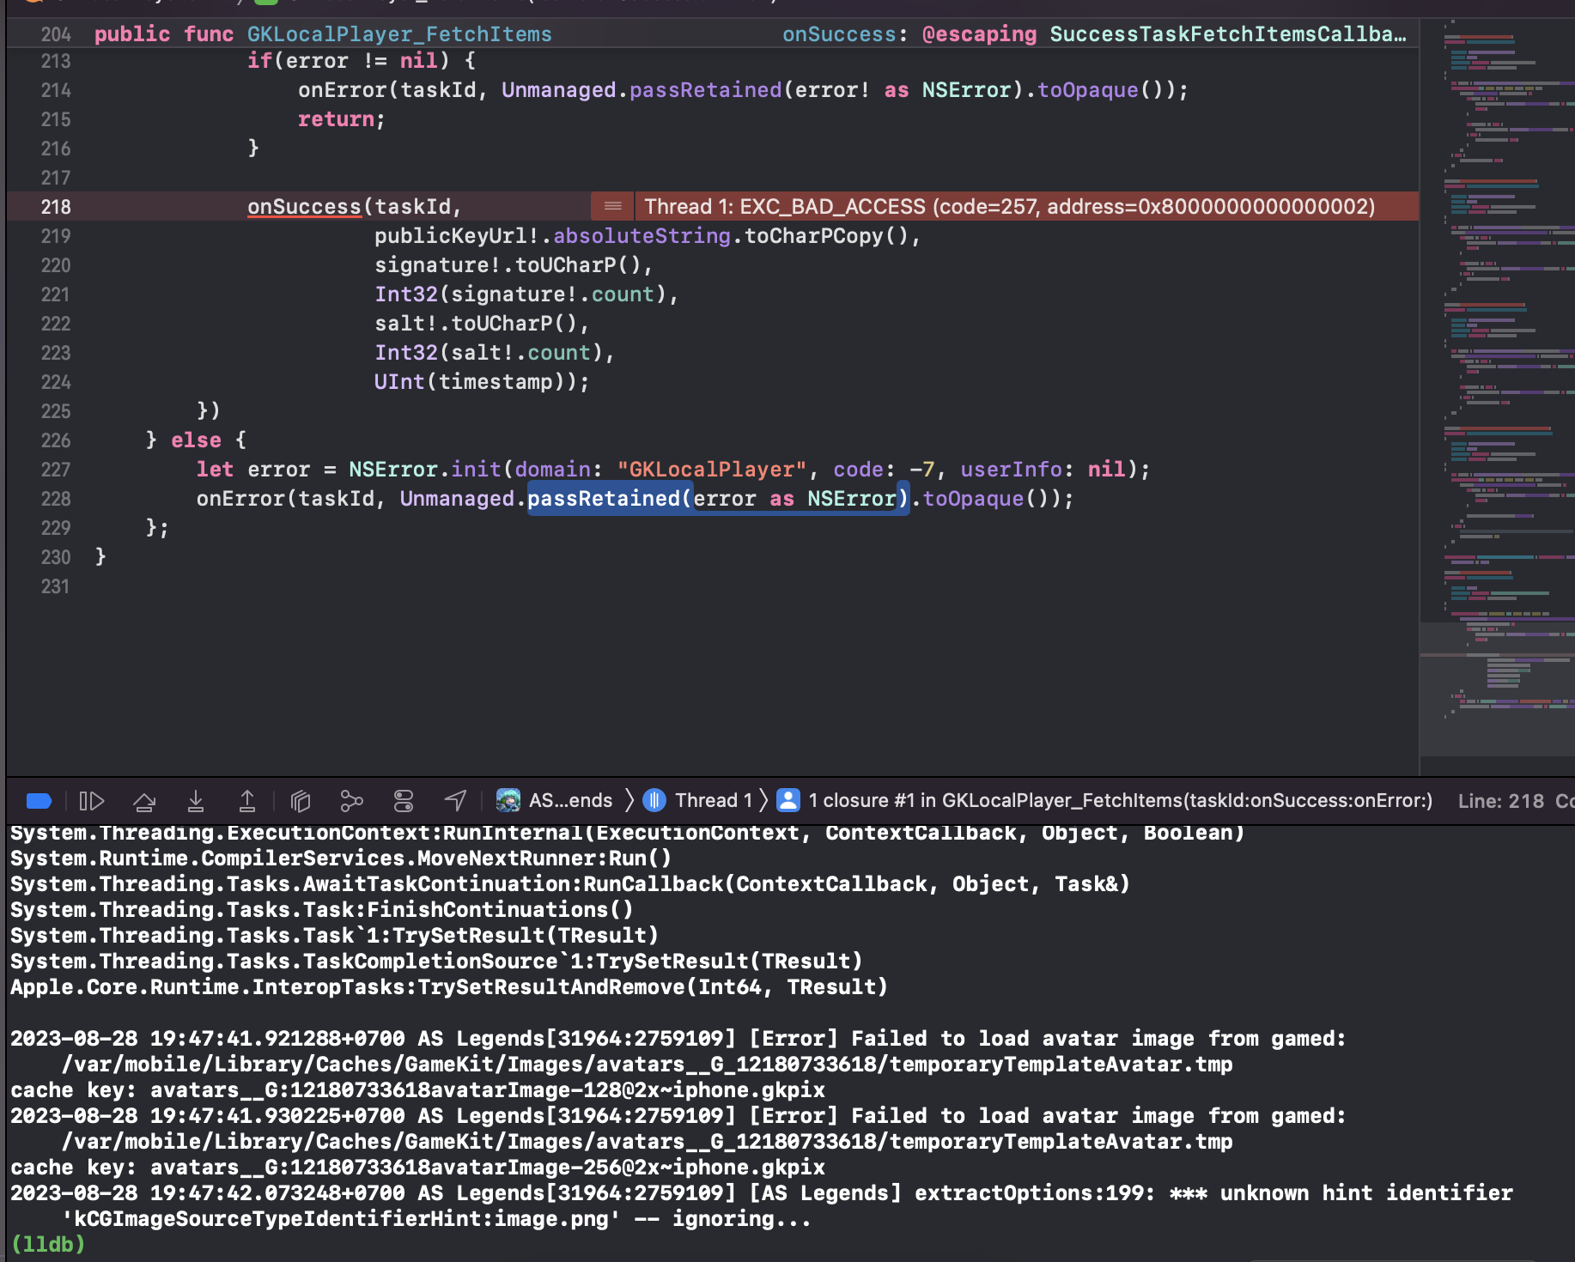Open the Simulate Location control

pos(455,801)
